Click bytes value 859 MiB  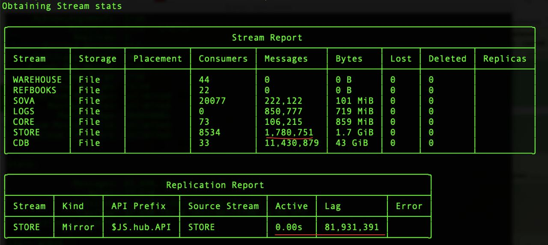click(x=354, y=122)
